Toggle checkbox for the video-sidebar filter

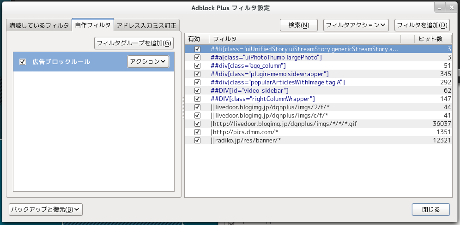pos(197,90)
